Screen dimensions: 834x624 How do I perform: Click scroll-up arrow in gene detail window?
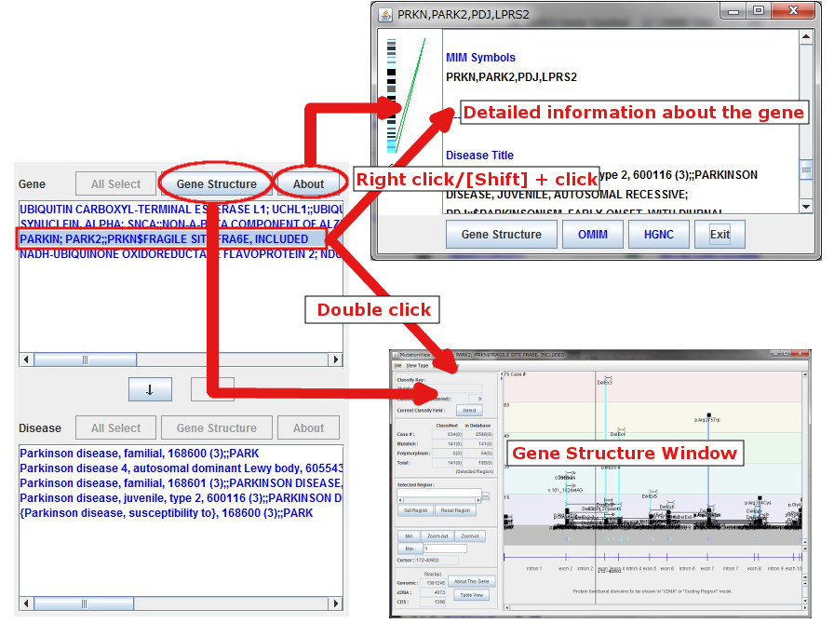click(806, 38)
